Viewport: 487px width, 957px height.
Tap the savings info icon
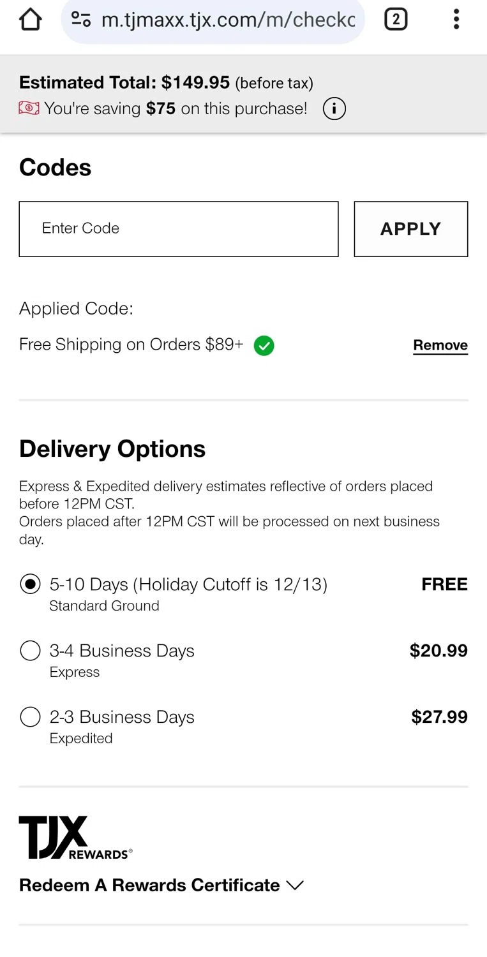(x=333, y=108)
